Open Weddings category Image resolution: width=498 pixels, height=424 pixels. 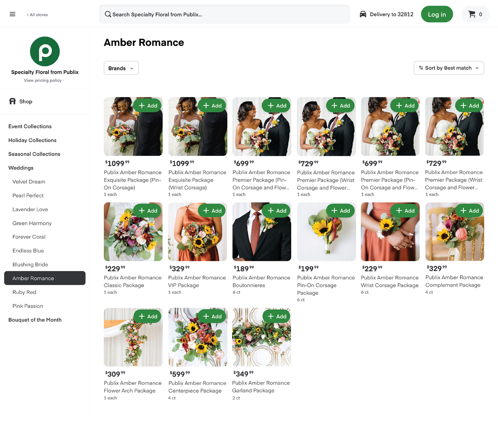pos(21,168)
